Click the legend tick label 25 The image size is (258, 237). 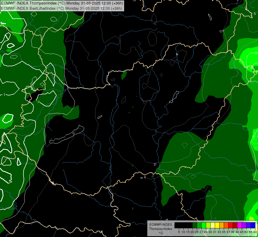(197, 232)
